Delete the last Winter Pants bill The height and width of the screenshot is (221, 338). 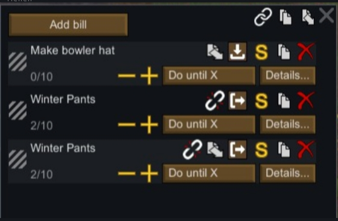pyautogui.click(x=305, y=149)
